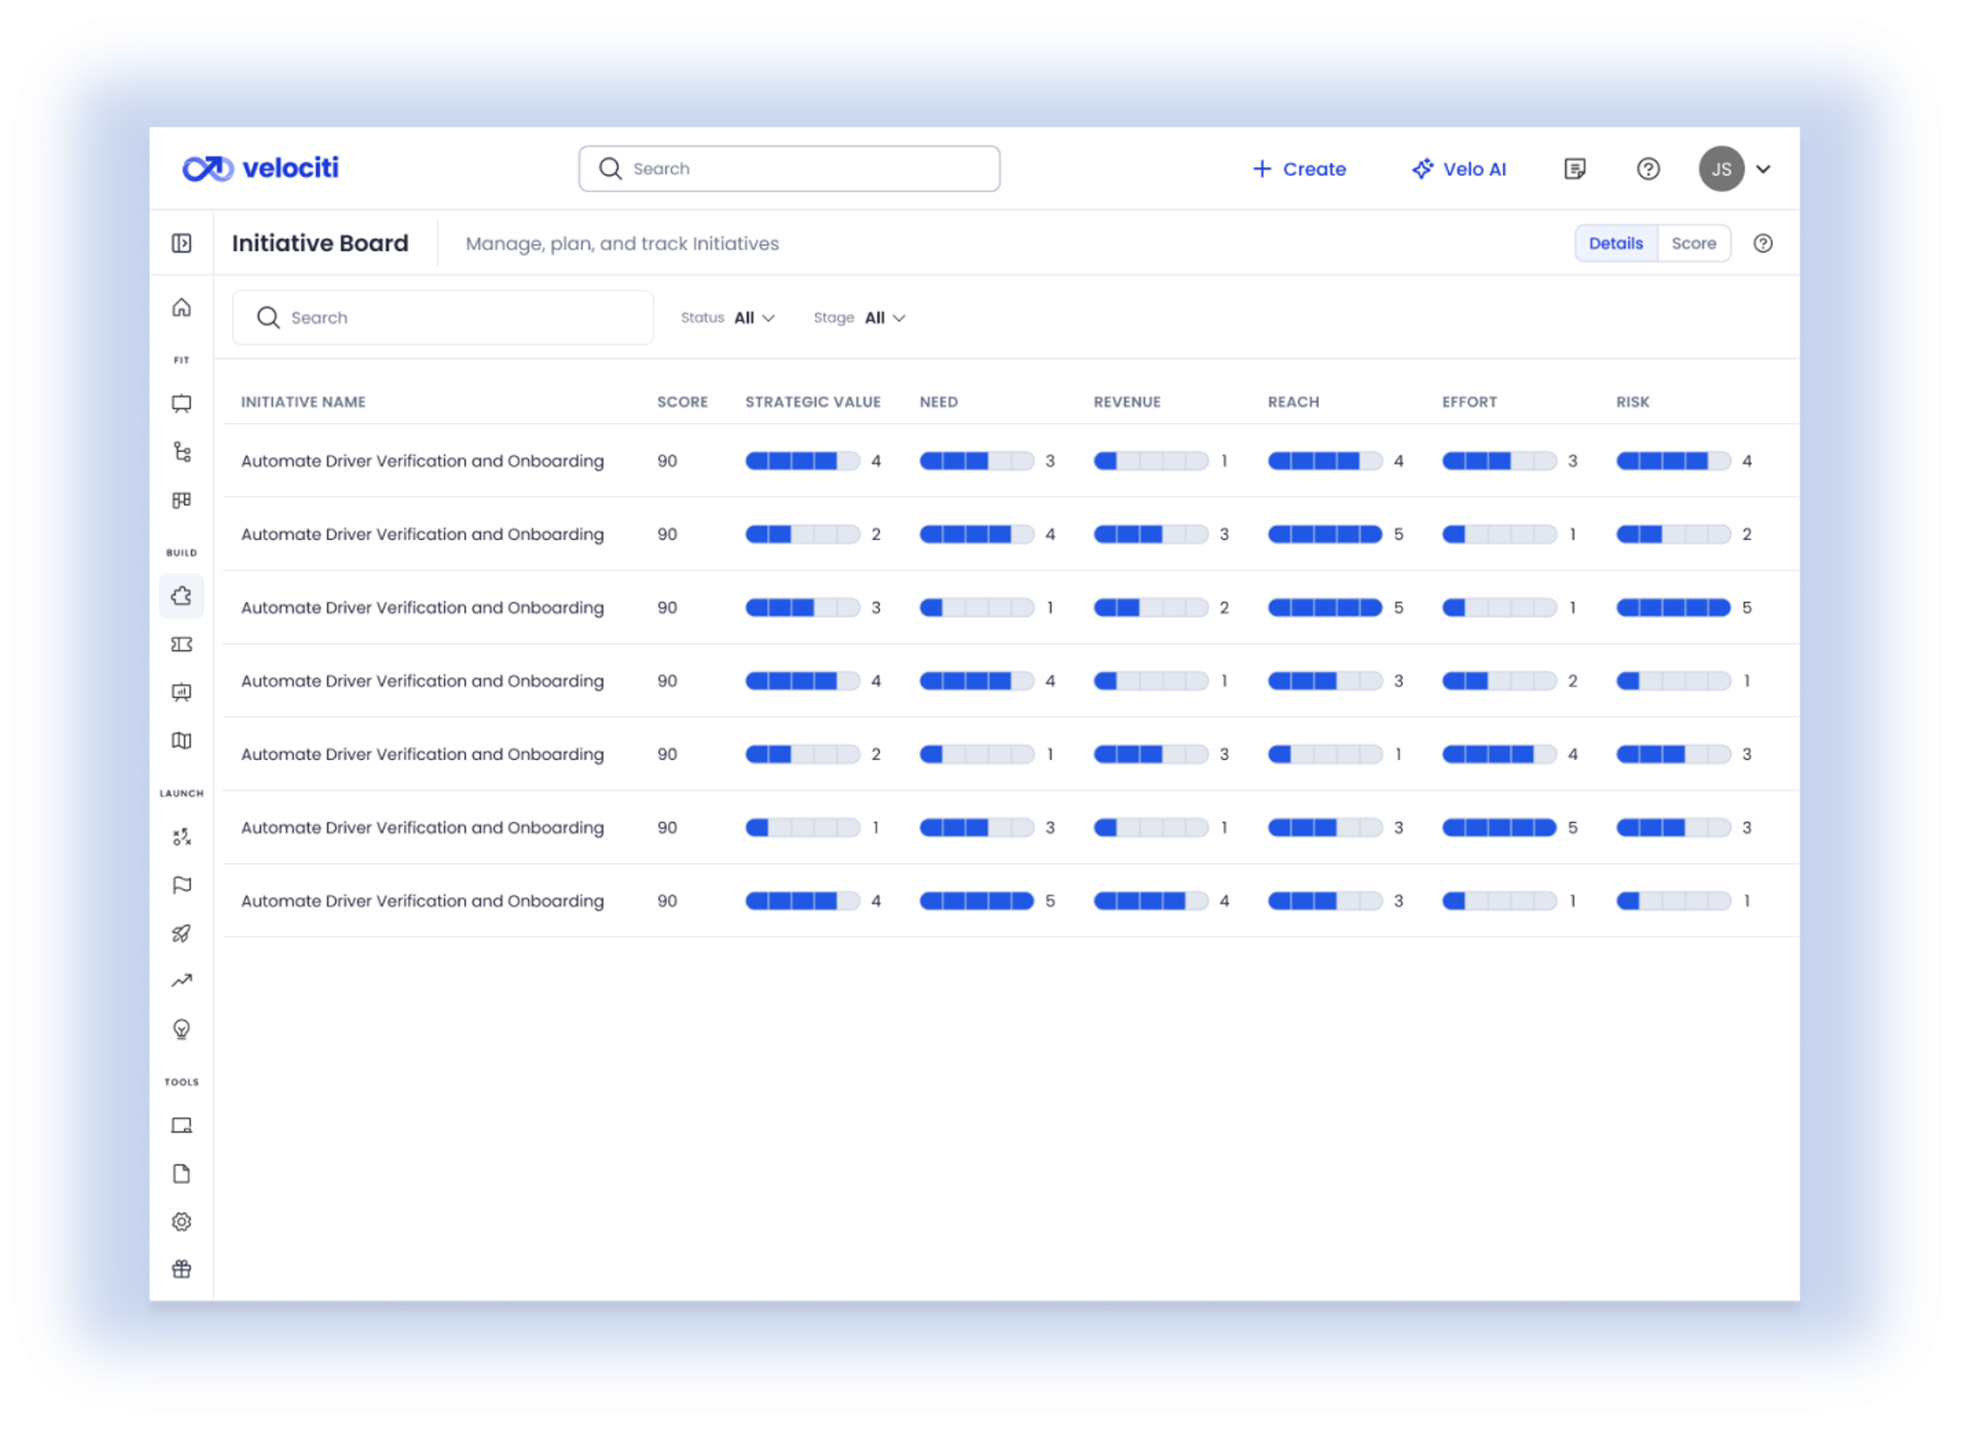Switch view to Score

[1693, 243]
